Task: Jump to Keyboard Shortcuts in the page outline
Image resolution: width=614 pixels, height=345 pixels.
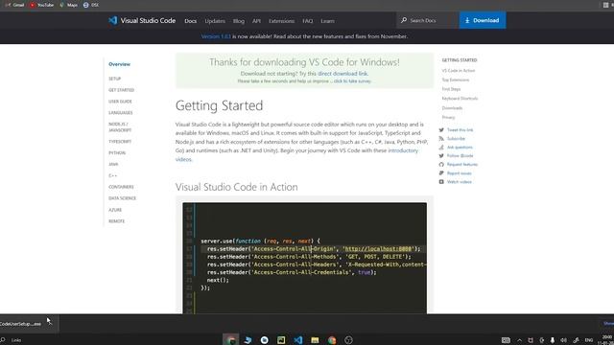Action: coord(460,99)
